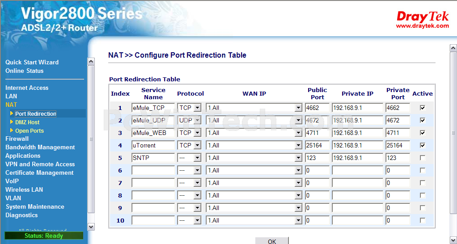This screenshot has height=244, width=457.
Task: Open WAN IP dropdown for index 4
Action: point(254,145)
